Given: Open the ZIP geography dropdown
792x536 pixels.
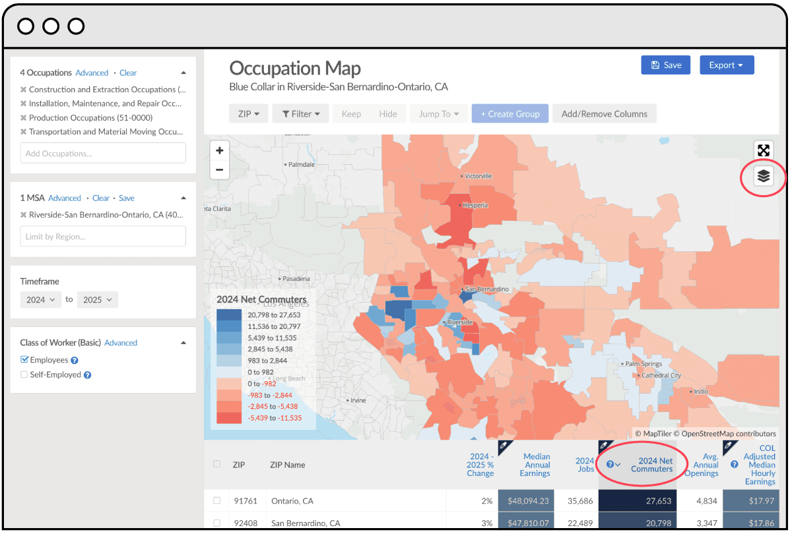Looking at the screenshot, I should coord(248,114).
